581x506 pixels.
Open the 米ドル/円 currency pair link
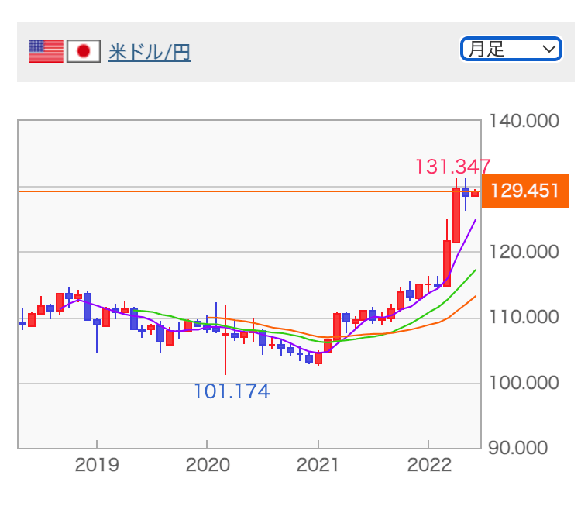tap(150, 52)
